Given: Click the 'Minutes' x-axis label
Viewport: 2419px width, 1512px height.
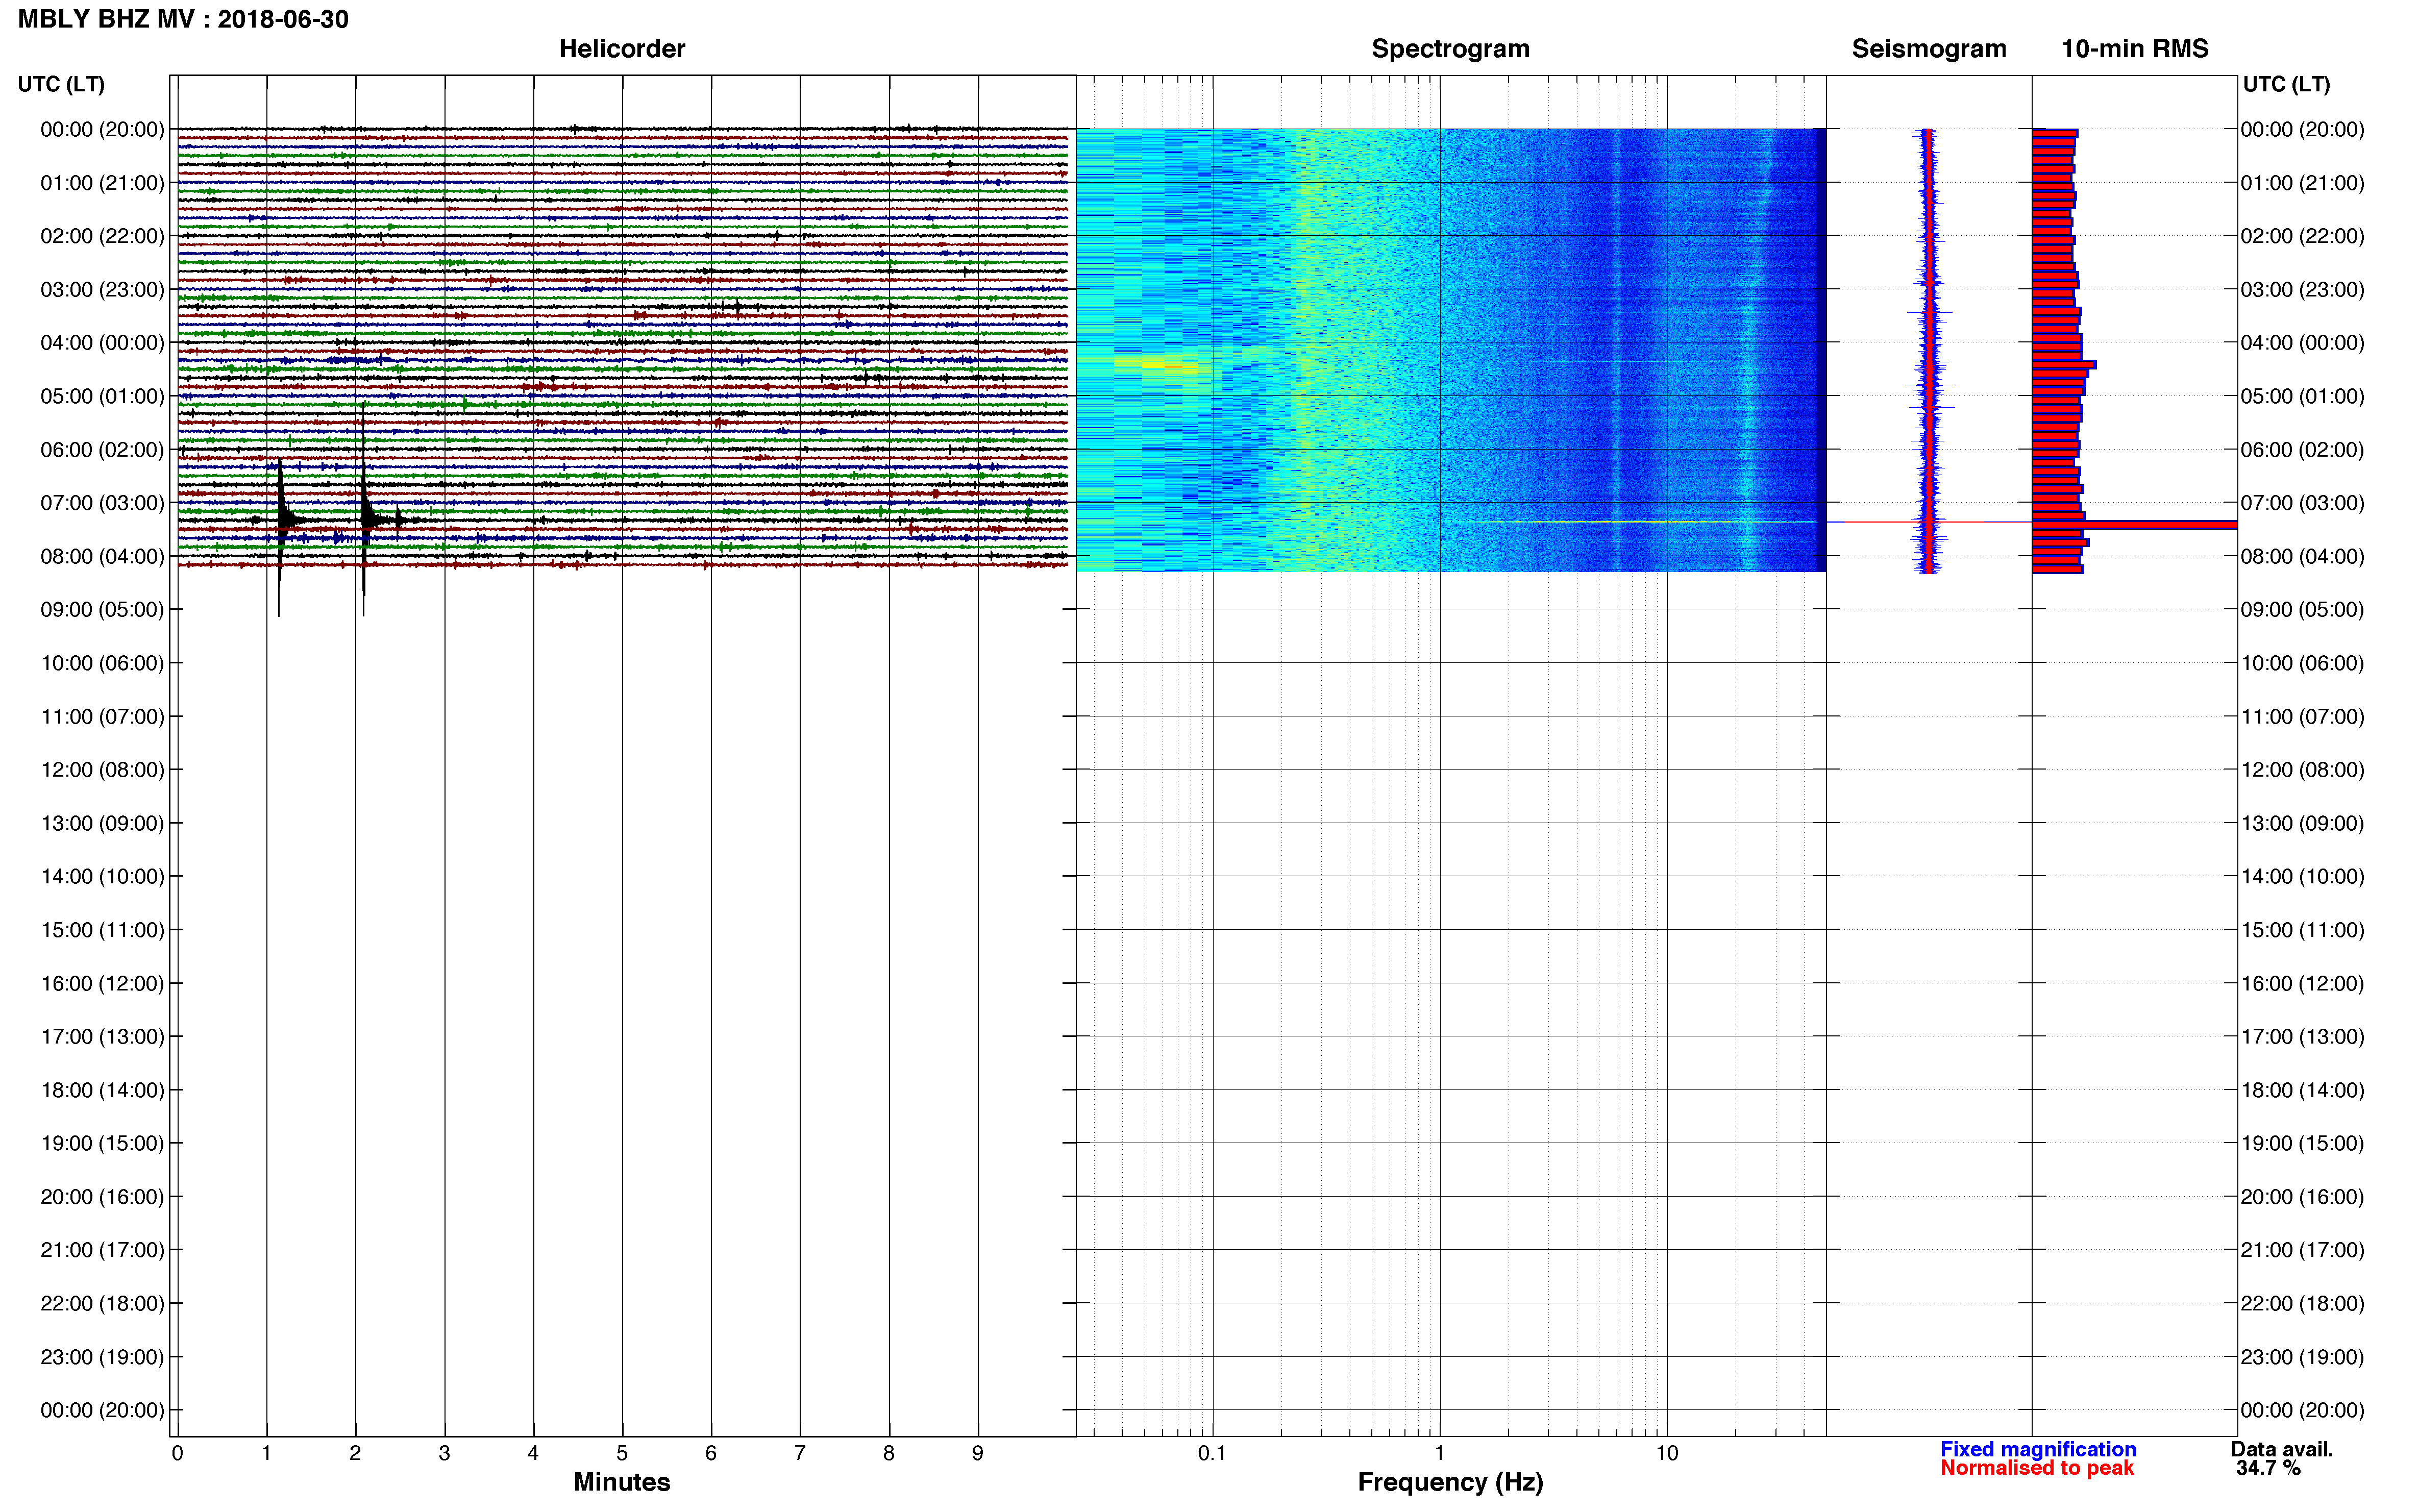Looking at the screenshot, I should tap(622, 1482).
